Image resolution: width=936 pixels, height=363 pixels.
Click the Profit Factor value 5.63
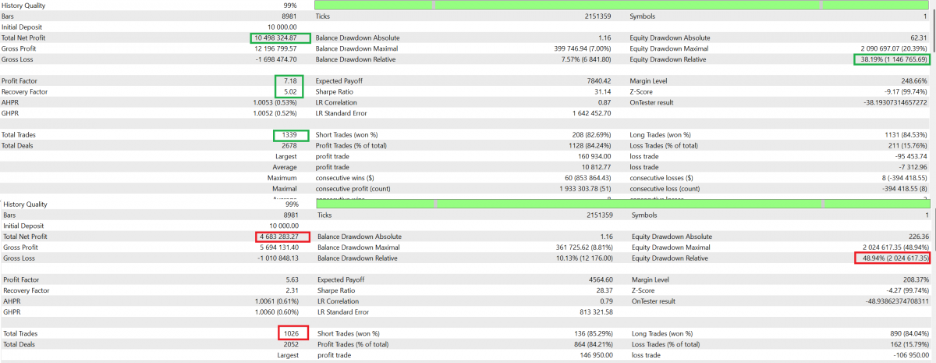click(x=292, y=279)
